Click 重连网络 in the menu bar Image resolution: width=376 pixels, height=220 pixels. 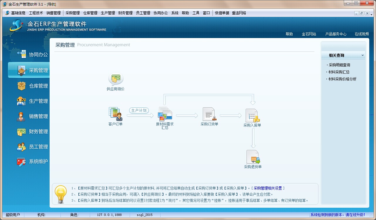[x=239, y=13]
